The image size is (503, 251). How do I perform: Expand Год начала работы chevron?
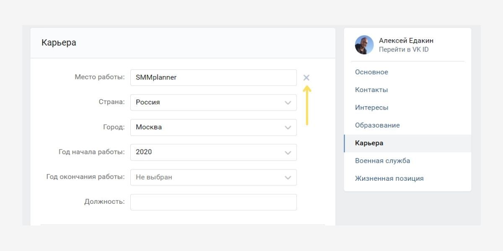tap(288, 153)
